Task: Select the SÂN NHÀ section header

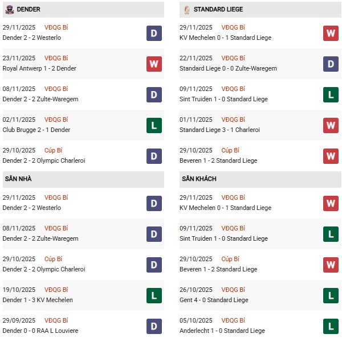Action: (x=18, y=179)
